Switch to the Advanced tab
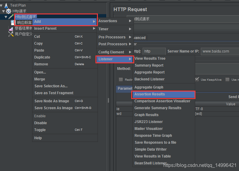 click(140, 37)
